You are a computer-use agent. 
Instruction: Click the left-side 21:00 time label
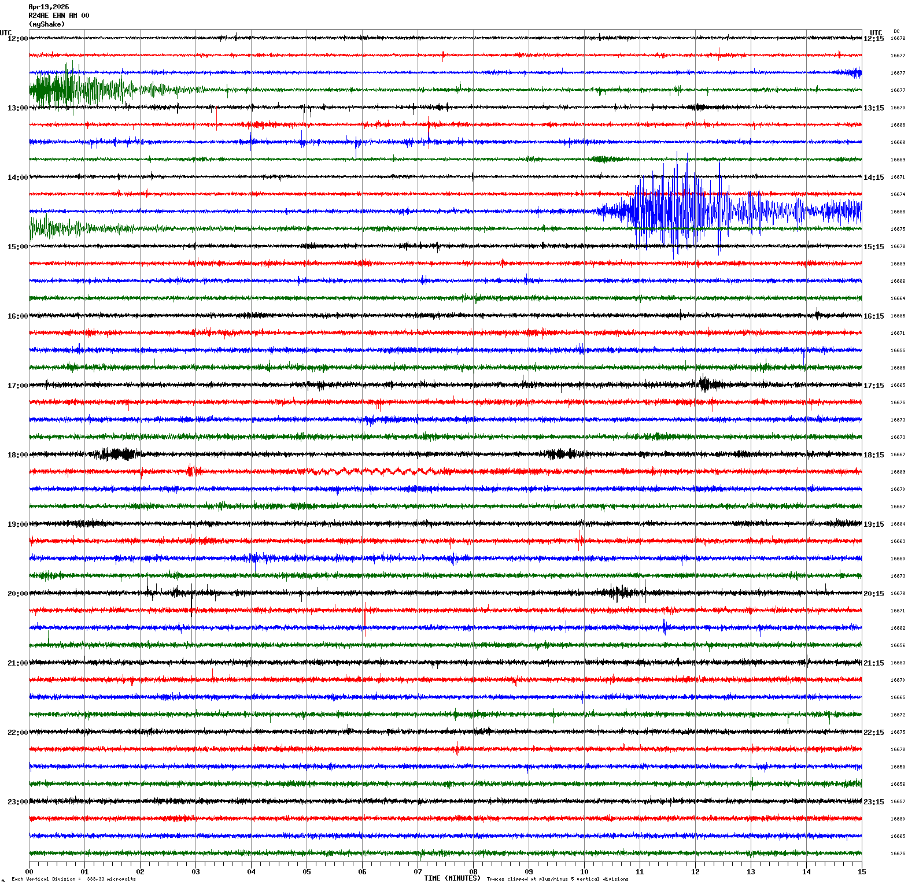coord(17,663)
